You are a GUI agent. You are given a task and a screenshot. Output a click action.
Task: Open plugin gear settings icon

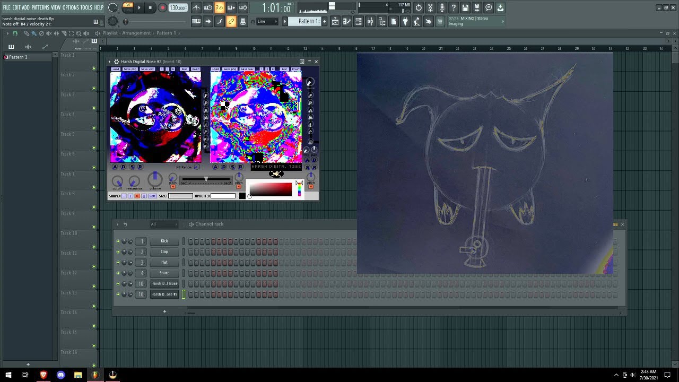pyautogui.click(x=116, y=62)
